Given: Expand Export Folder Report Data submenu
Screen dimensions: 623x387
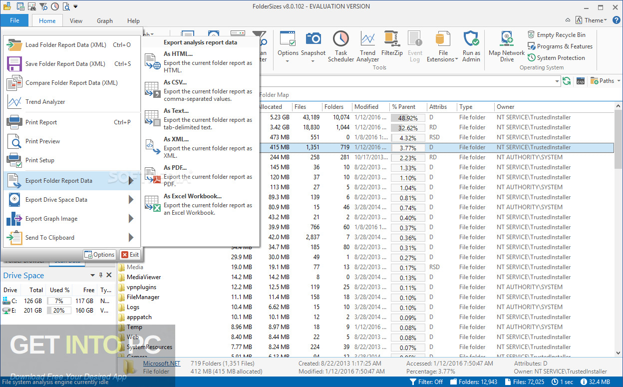Looking at the screenshot, I should 71,180.
